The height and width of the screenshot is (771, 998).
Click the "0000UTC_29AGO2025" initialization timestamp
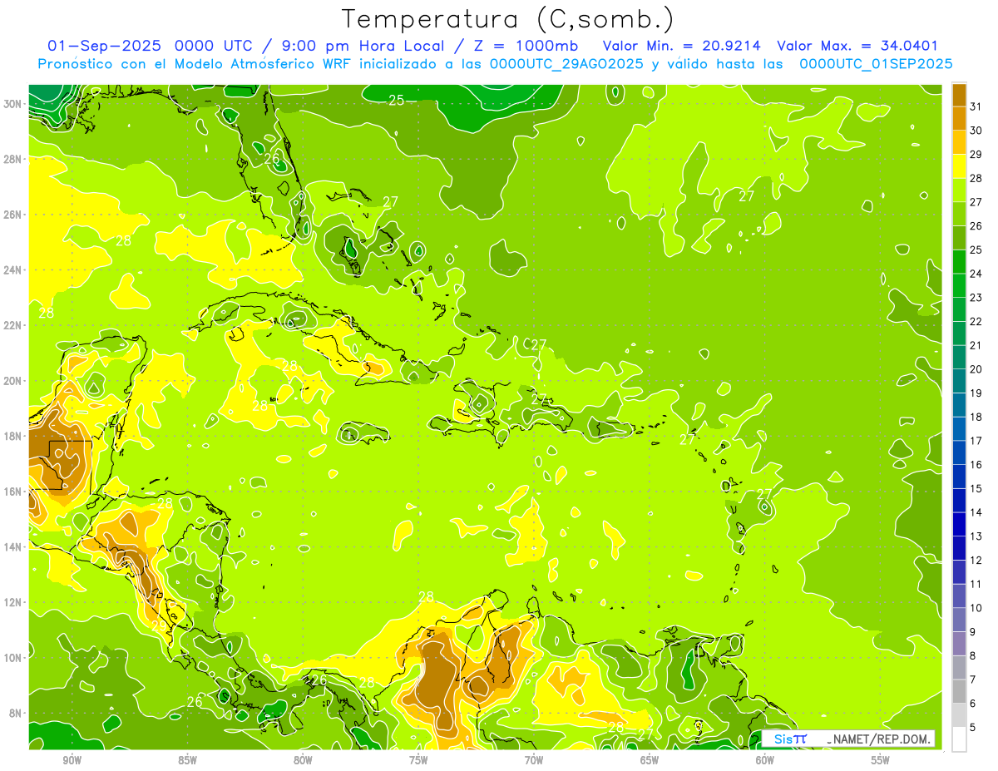[566, 64]
